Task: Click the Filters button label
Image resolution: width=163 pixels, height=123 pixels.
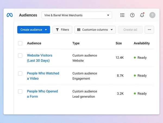Action: click(65, 30)
